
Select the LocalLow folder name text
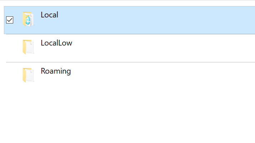click(56, 43)
